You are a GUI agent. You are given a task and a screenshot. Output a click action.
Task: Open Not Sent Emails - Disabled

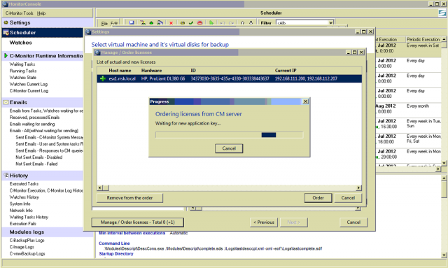point(39,157)
